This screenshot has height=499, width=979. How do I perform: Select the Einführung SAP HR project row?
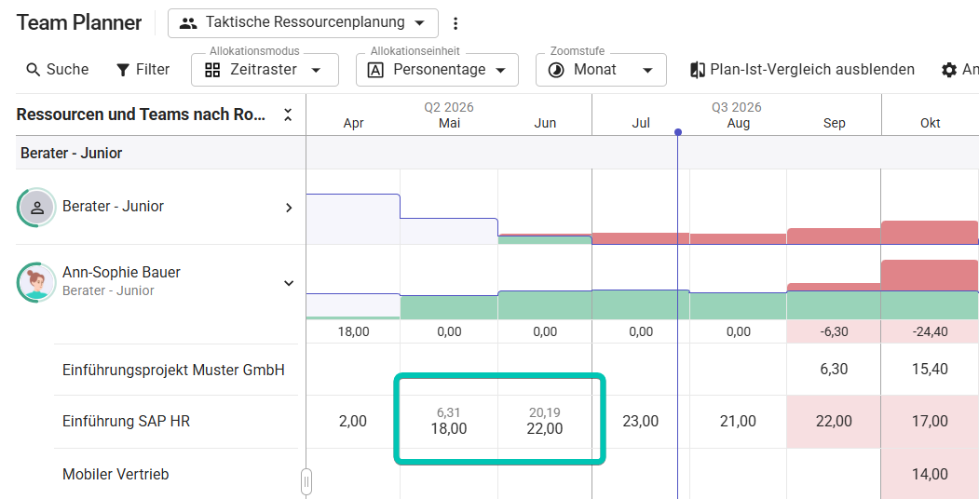176,422
